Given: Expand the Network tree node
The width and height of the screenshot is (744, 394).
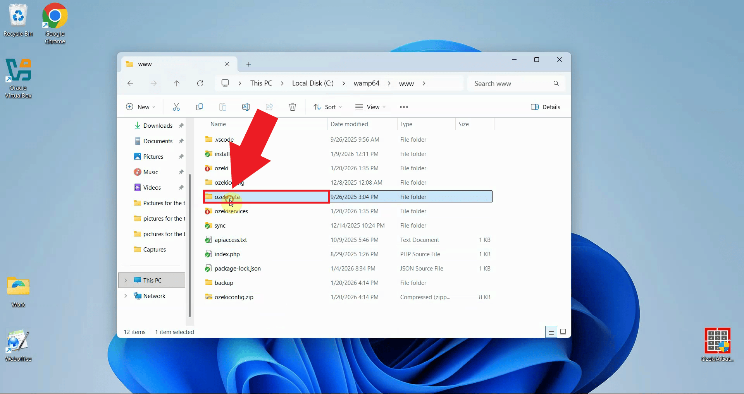Looking at the screenshot, I should [126, 296].
